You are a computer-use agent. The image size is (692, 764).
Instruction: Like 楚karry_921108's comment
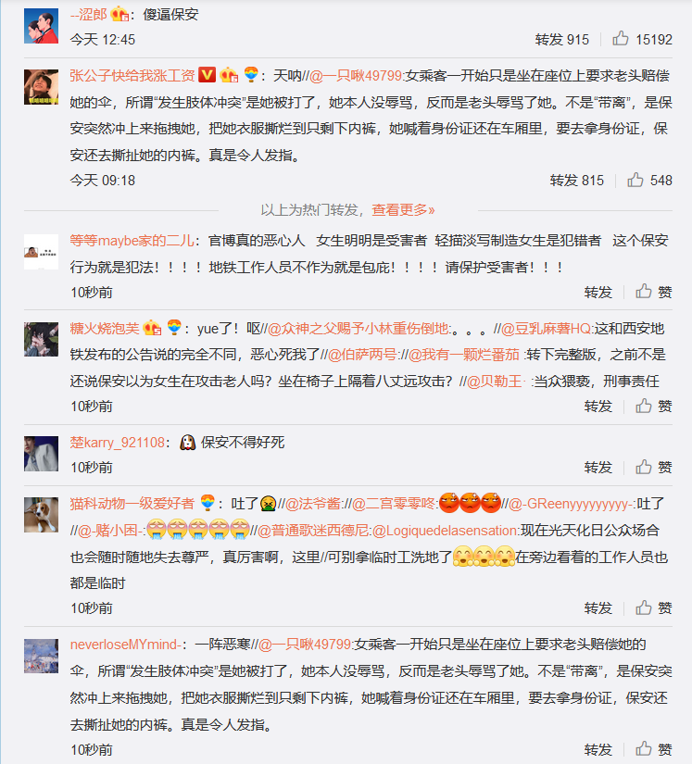(654, 467)
